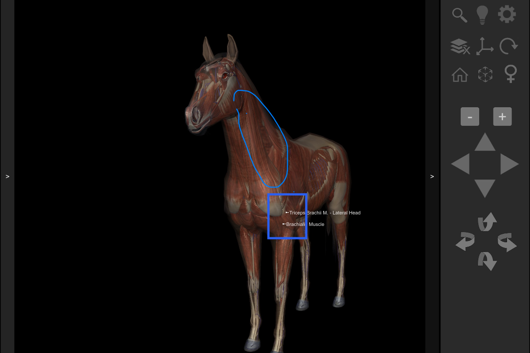Image resolution: width=530 pixels, height=353 pixels.
Task: Click the light bulb icon
Action: (x=482, y=15)
